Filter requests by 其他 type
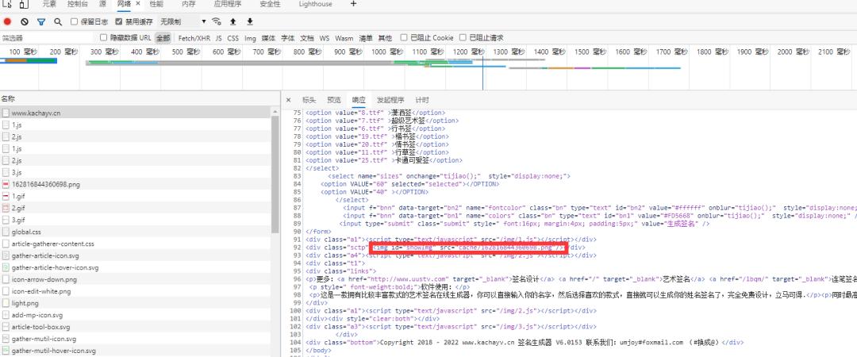The image size is (857, 357). point(386,38)
